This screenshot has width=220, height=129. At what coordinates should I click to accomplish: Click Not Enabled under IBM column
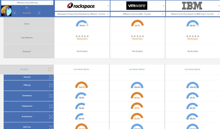pos(192,51)
